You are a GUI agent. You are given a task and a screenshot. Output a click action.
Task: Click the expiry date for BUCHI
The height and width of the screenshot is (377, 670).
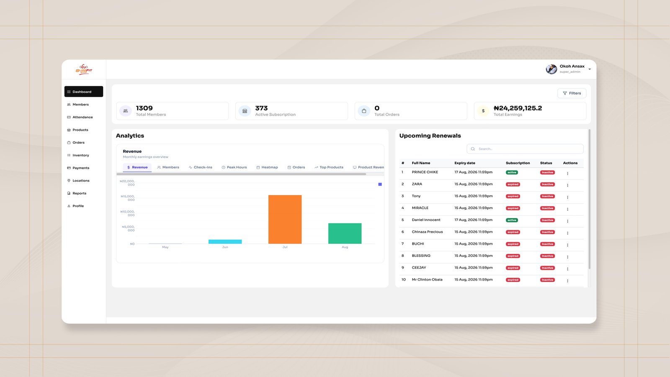click(474, 244)
